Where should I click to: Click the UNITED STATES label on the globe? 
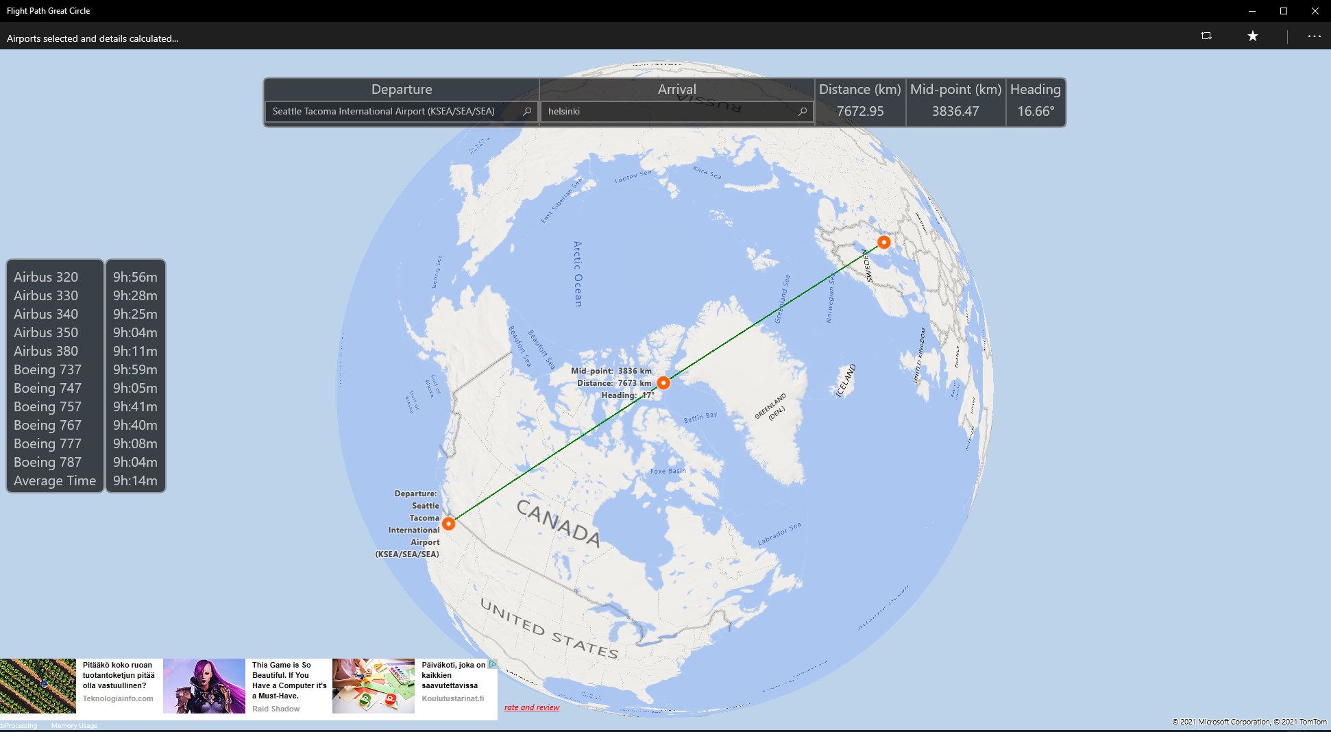549,629
